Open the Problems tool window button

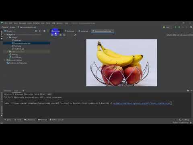(30, 120)
